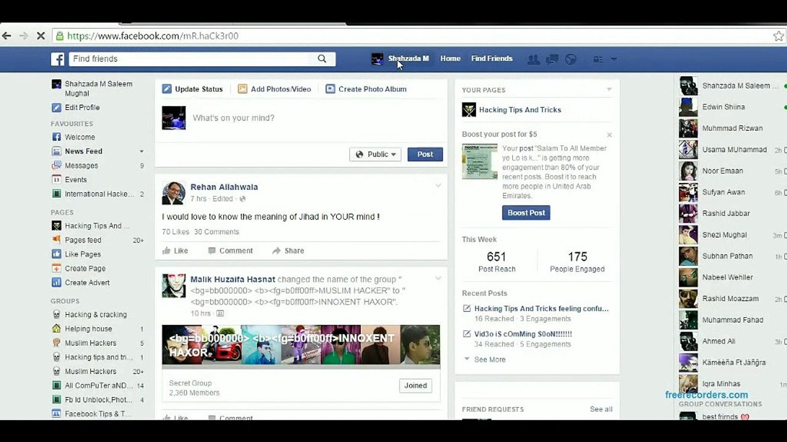This screenshot has height=442, width=787.
Task: Click the Comment icon on Rehan's post
Action: click(x=212, y=250)
